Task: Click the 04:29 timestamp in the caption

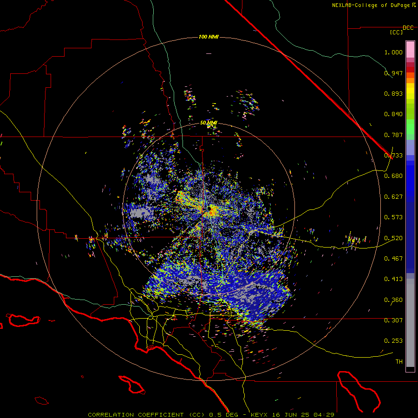Action: [324, 415]
